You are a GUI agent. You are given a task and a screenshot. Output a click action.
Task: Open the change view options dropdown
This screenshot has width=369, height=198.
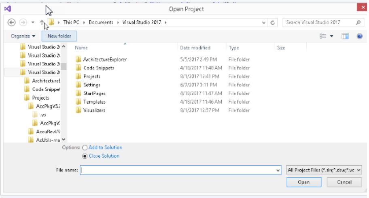(332, 36)
